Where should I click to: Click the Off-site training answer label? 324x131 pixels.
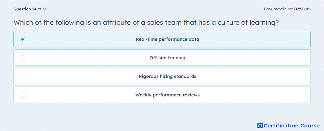(x=167, y=58)
